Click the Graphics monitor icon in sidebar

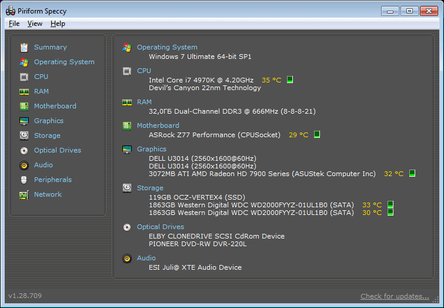(24, 121)
